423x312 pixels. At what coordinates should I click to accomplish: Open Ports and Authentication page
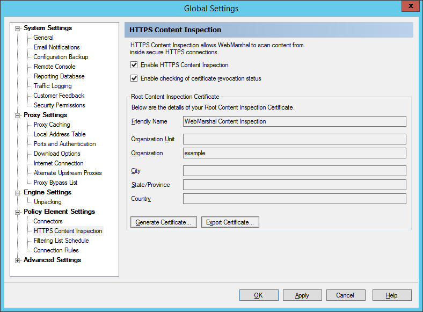tap(64, 144)
